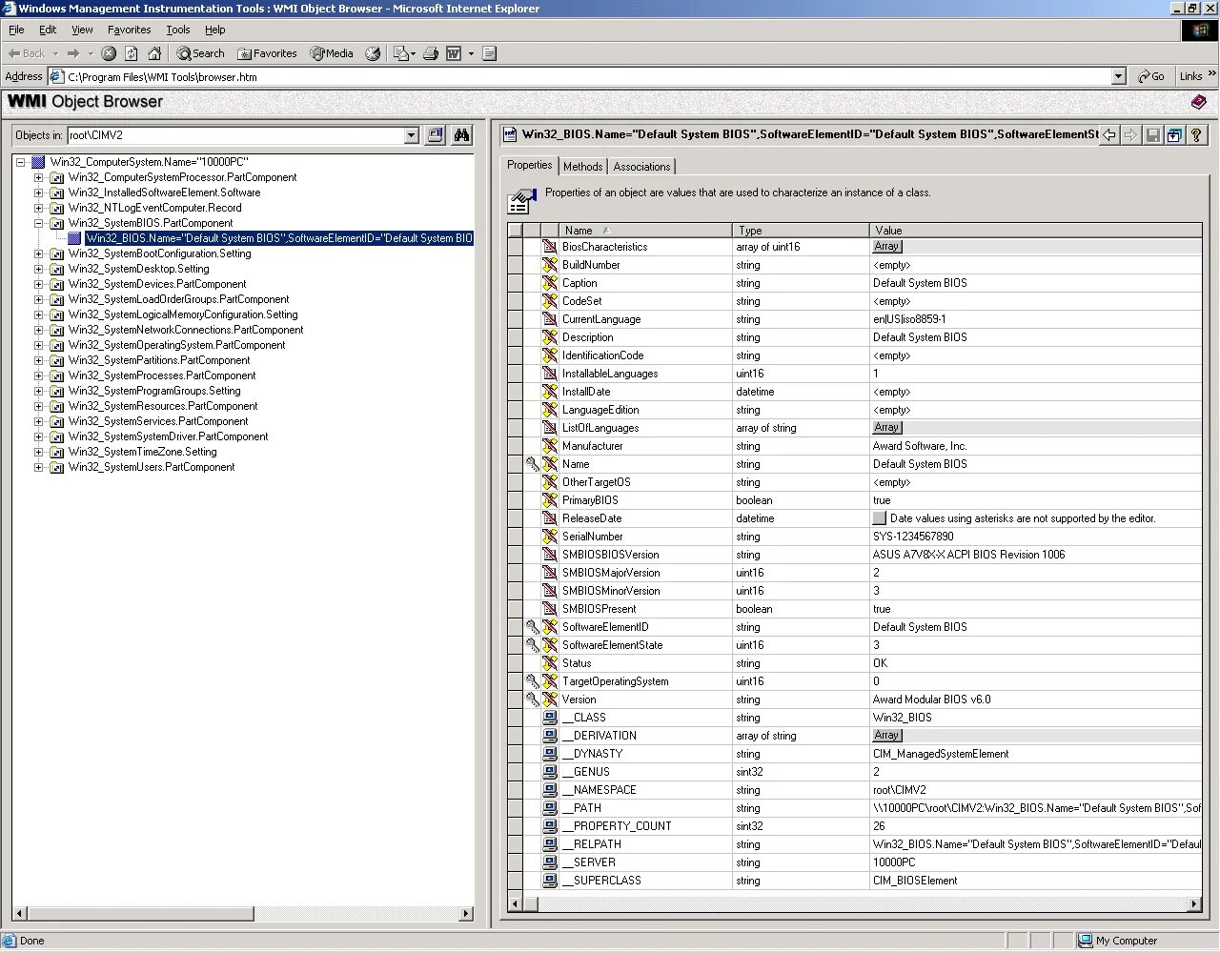Open the File menu
The width and height of the screenshot is (1220, 953).
point(16,30)
